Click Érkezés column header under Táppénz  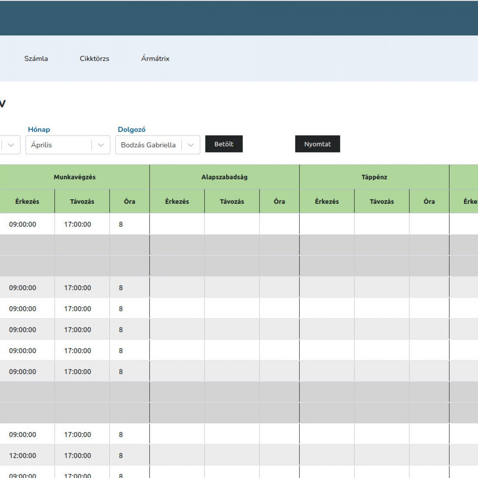pyautogui.click(x=327, y=201)
